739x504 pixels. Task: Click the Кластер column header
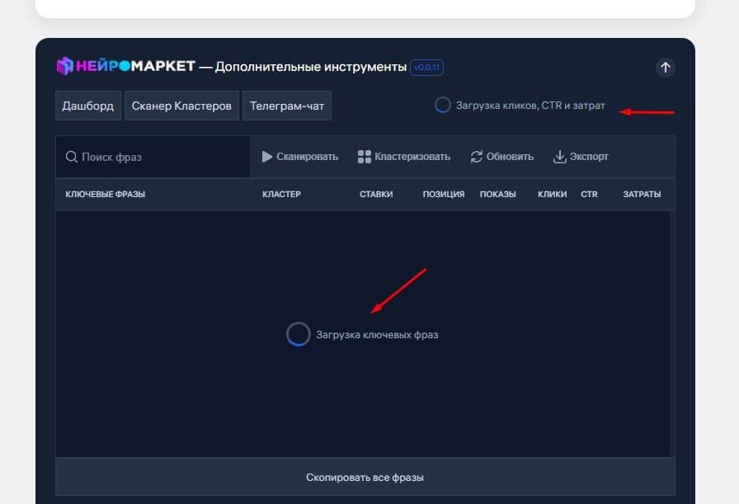281,194
